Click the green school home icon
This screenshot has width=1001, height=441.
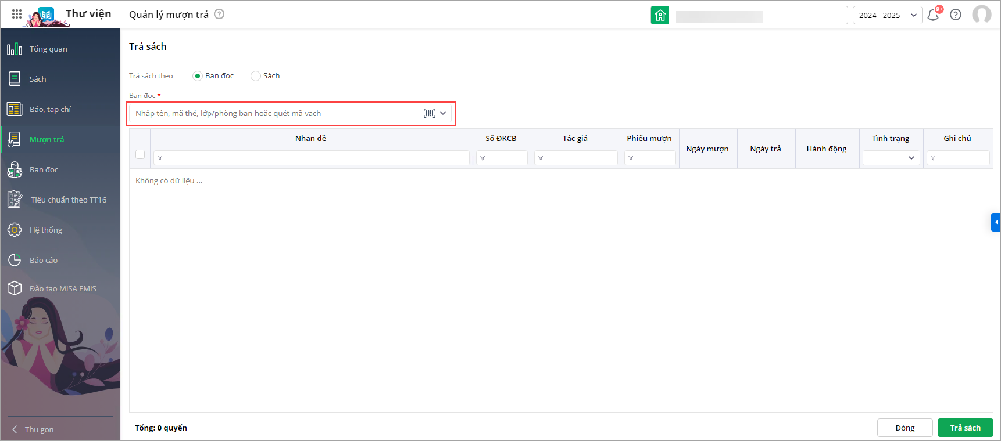[x=660, y=15]
